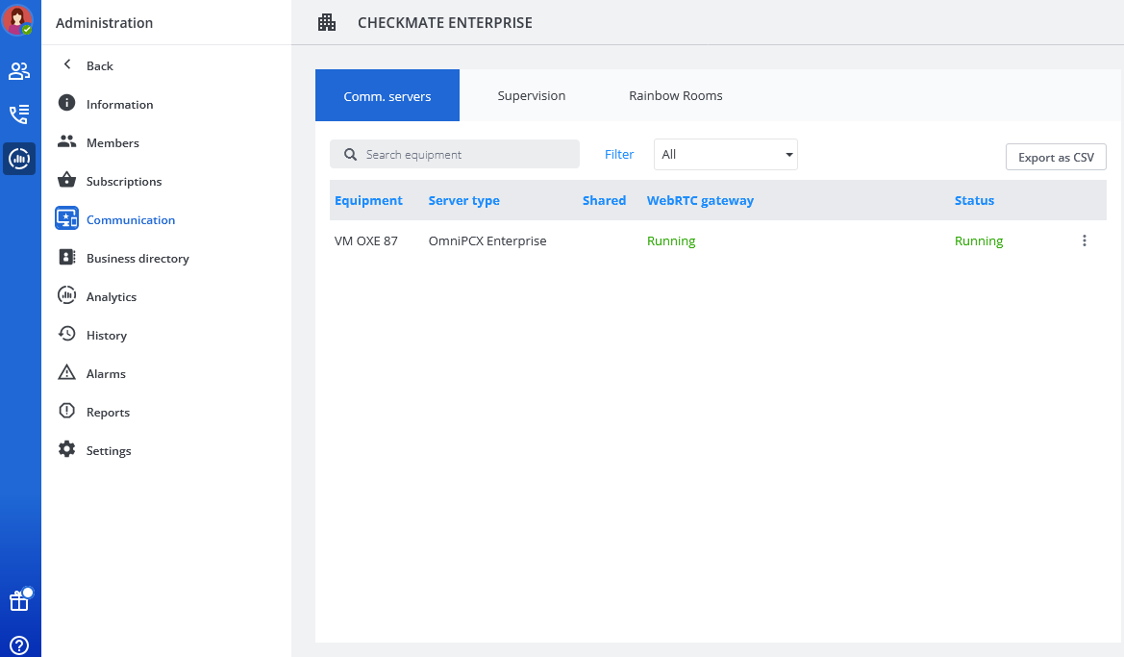The image size is (1124, 657).
Task: Click the Export as CSV button
Action: 1056,158
